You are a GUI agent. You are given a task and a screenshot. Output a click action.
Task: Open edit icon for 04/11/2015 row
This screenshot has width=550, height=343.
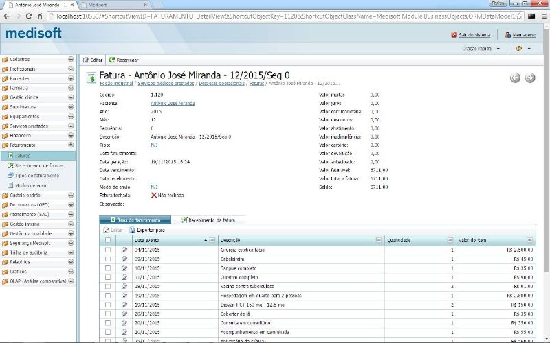124,250
